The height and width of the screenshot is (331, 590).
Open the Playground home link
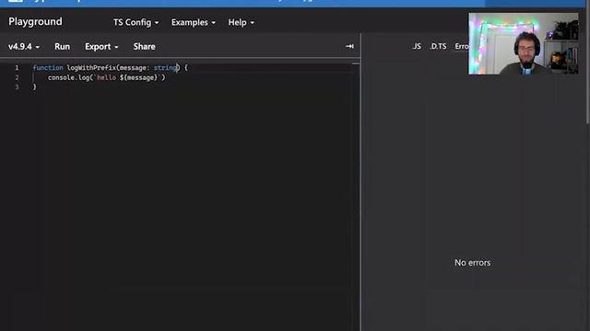[x=35, y=22]
